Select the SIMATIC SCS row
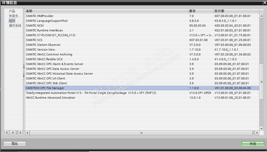This screenshot has height=152, width=267. (x=142, y=40)
